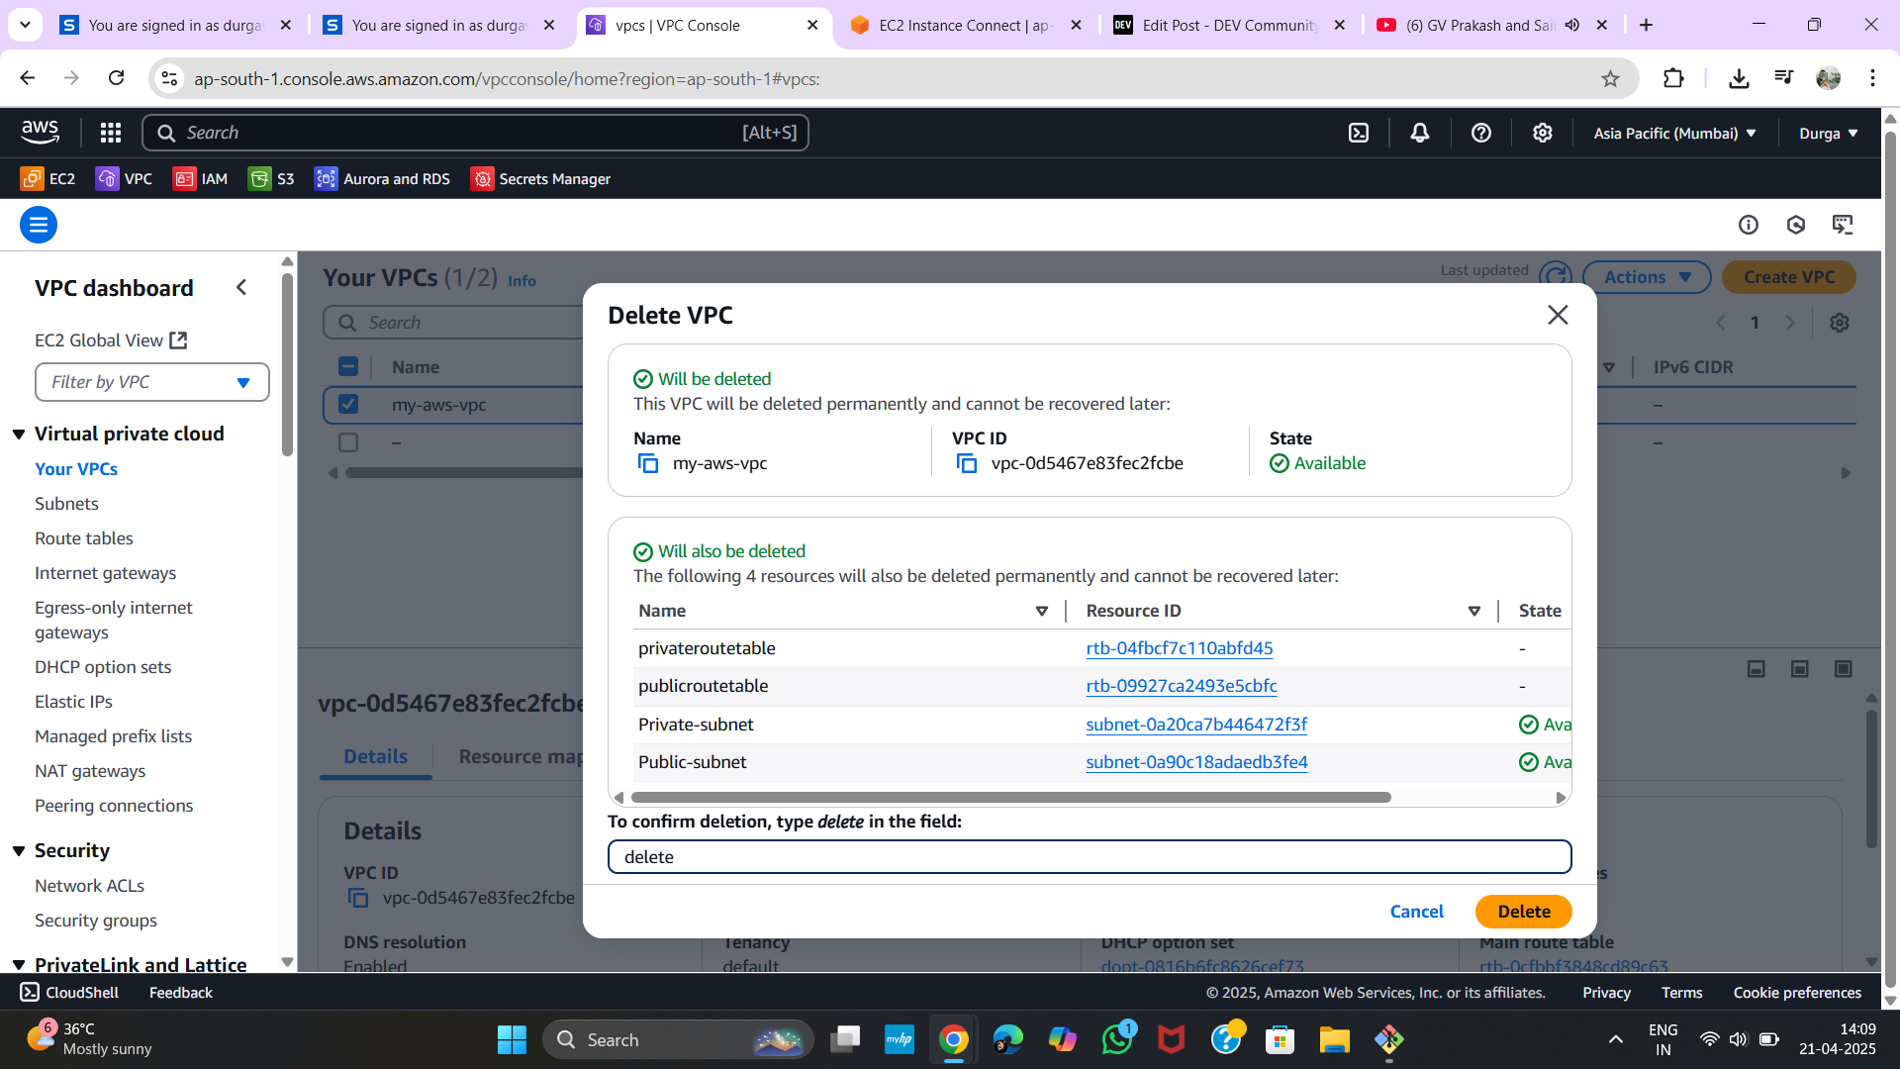The height and width of the screenshot is (1069, 1900).
Task: Collapse the VPC dashboard sidebar
Action: pos(241,287)
